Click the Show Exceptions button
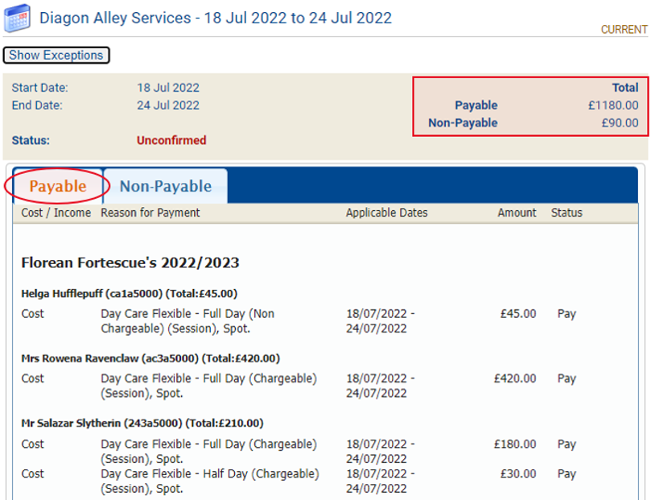This screenshot has height=500, width=651. coord(56,56)
